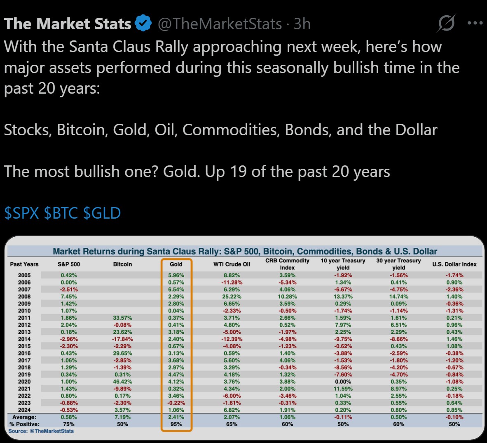Screen dimensions: 487x443
Task: Click the chart title about Santa Claus Rally
Action: click(x=245, y=251)
